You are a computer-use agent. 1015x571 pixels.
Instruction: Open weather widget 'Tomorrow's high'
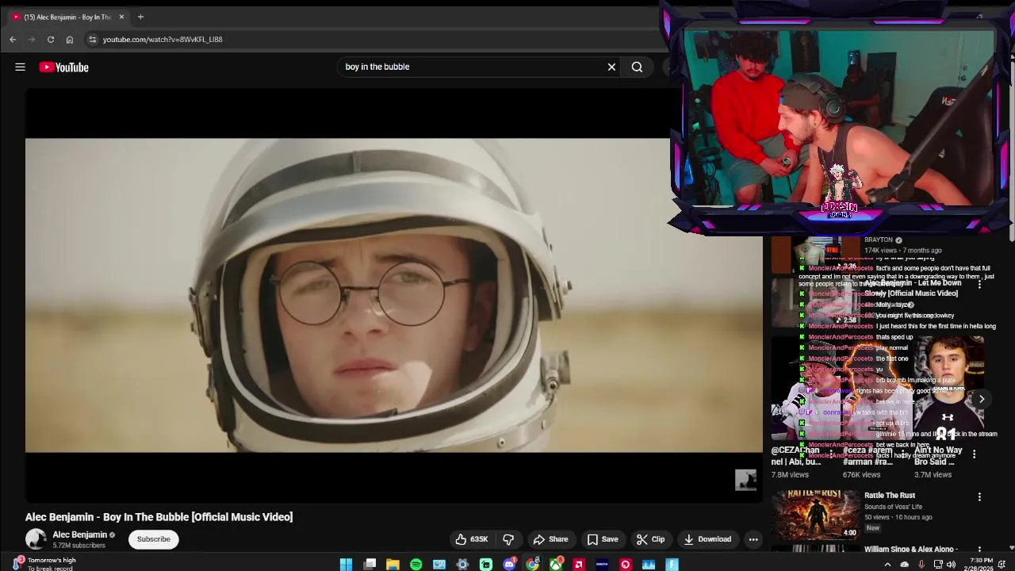pyautogui.click(x=44, y=564)
